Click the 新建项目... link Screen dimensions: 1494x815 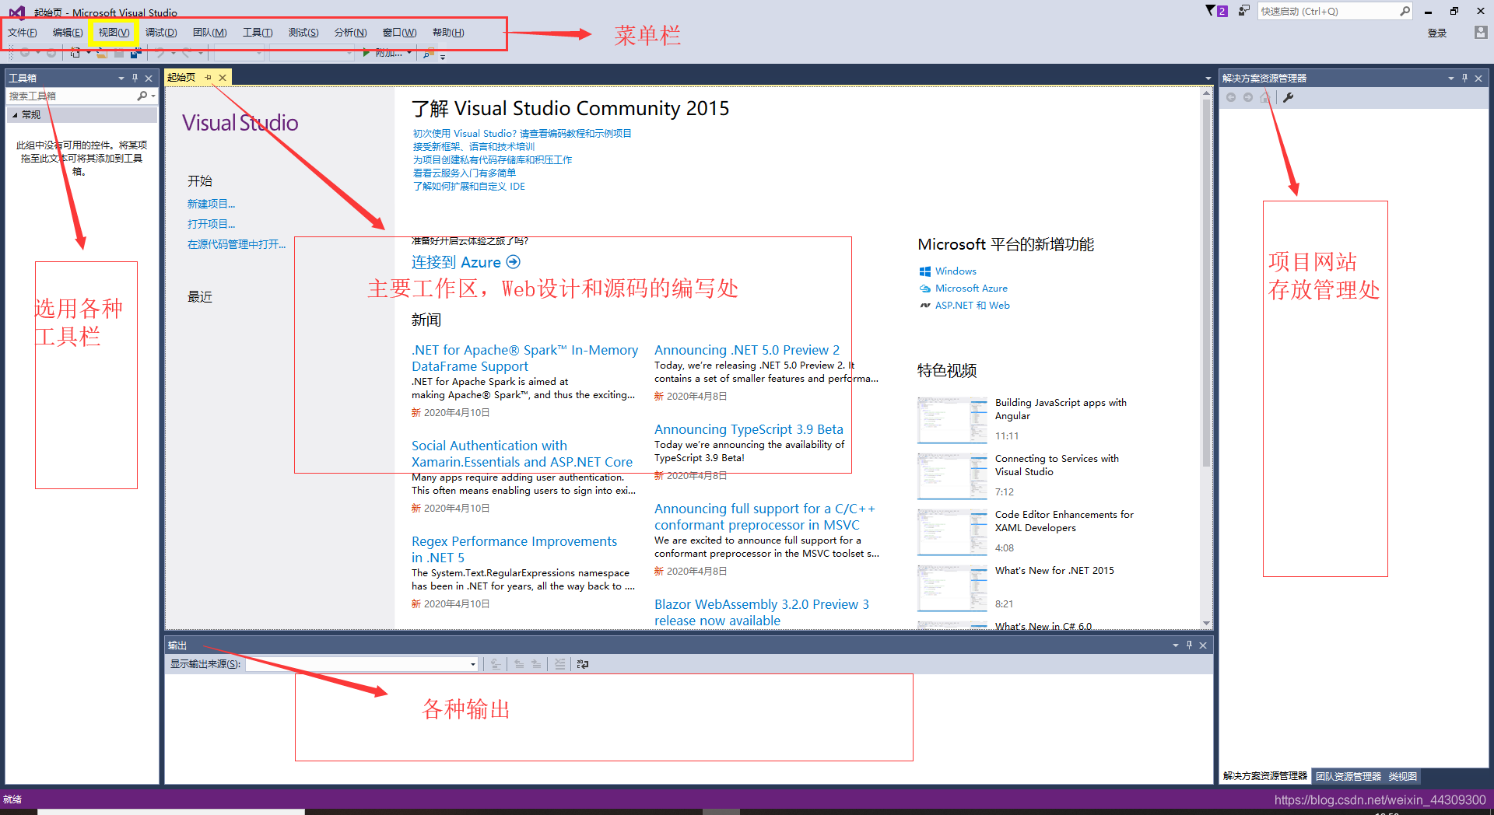click(x=211, y=204)
